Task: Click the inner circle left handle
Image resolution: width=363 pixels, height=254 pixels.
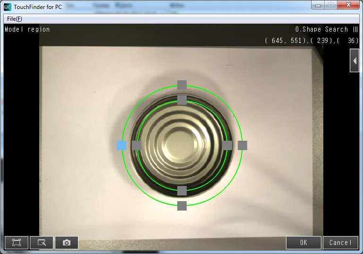Action: click(137, 145)
